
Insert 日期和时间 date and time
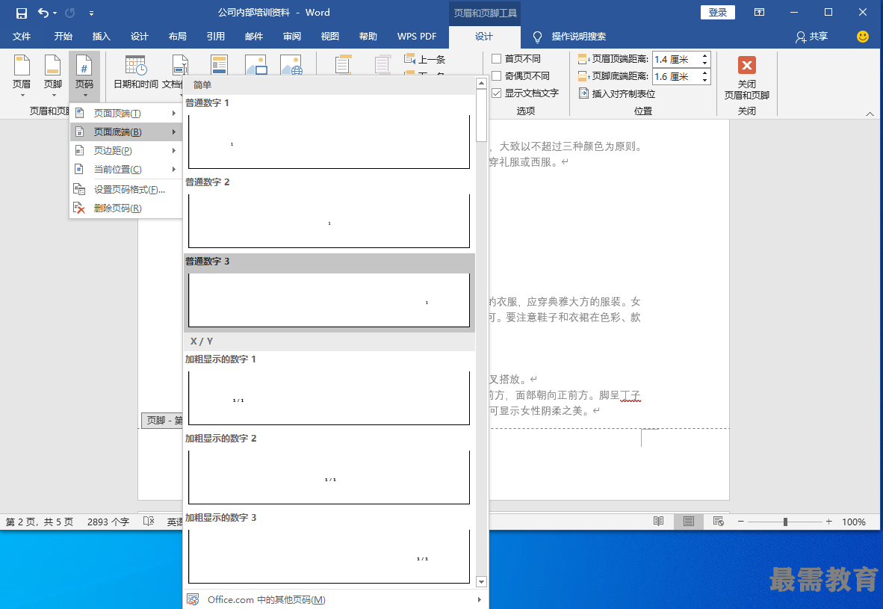[136, 72]
